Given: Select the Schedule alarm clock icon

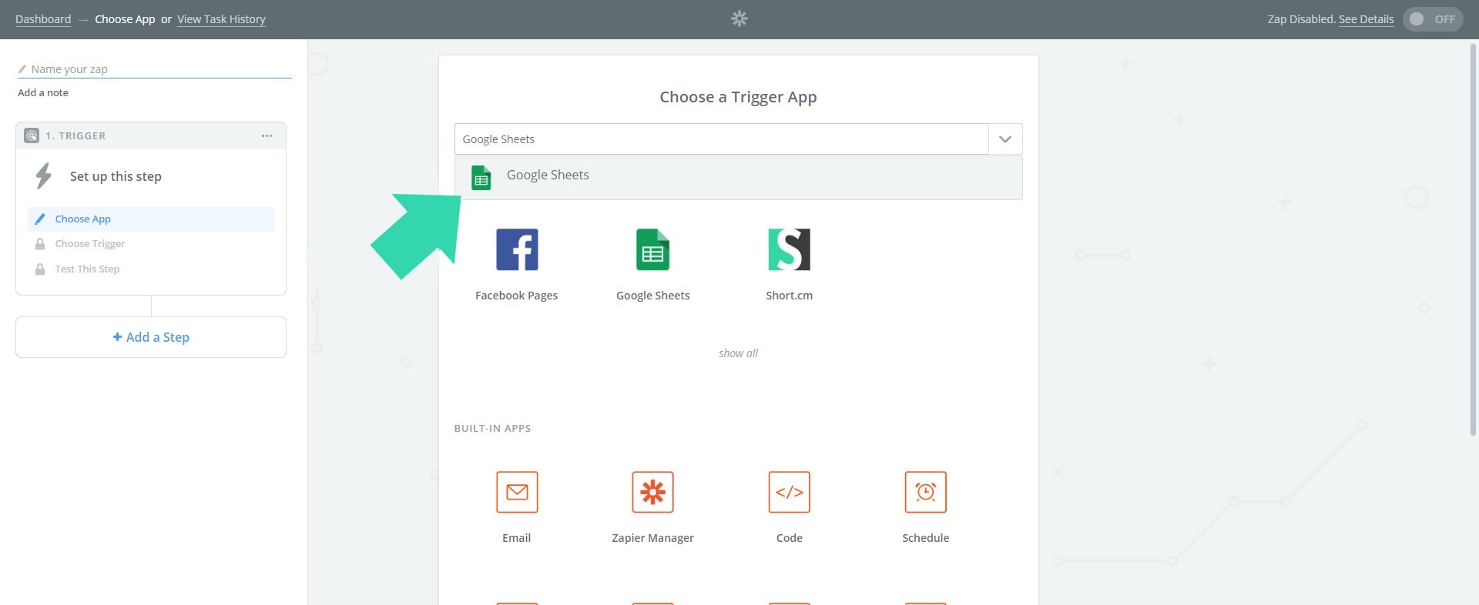Looking at the screenshot, I should (x=925, y=493).
